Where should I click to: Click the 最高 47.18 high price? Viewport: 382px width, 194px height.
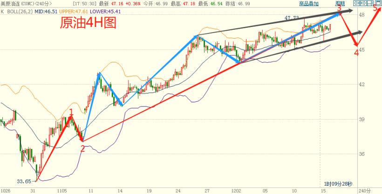(x=183, y=4)
